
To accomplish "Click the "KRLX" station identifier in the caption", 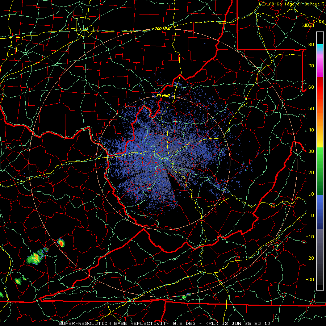I will [x=212, y=323].
